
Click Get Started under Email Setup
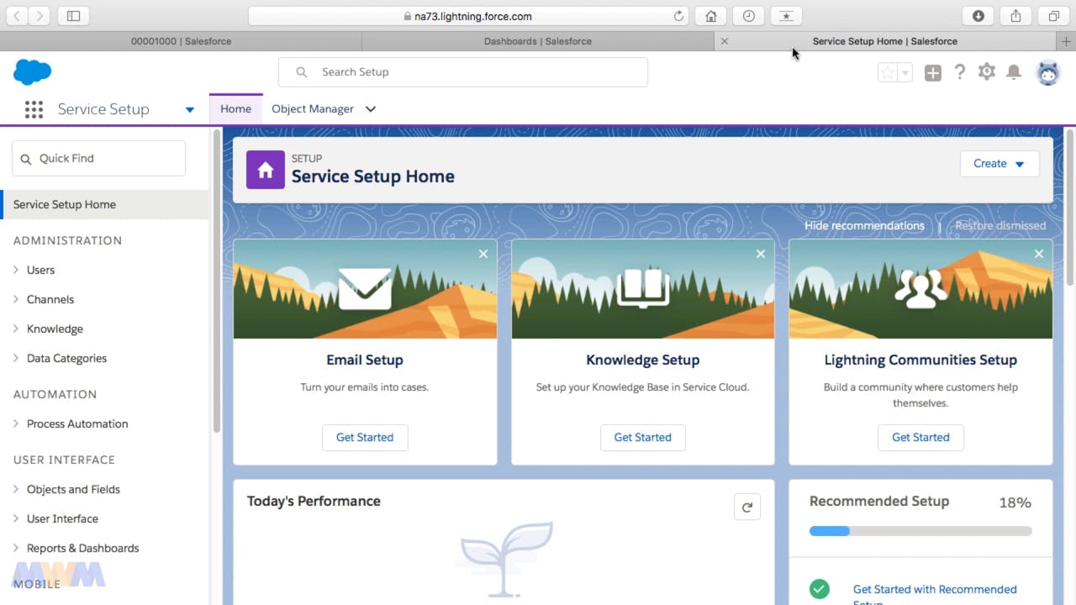point(365,437)
